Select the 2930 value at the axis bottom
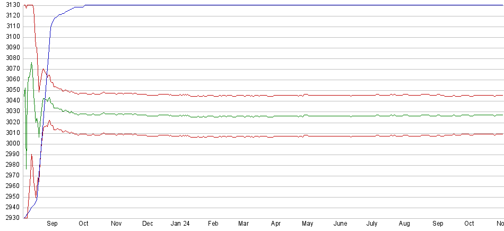Viewport: 504px width, 231px height. tap(11, 218)
